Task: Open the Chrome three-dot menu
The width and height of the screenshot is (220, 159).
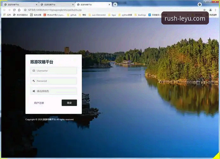Action: click(x=216, y=10)
